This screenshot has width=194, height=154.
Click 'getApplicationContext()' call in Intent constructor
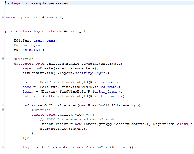point(123,124)
